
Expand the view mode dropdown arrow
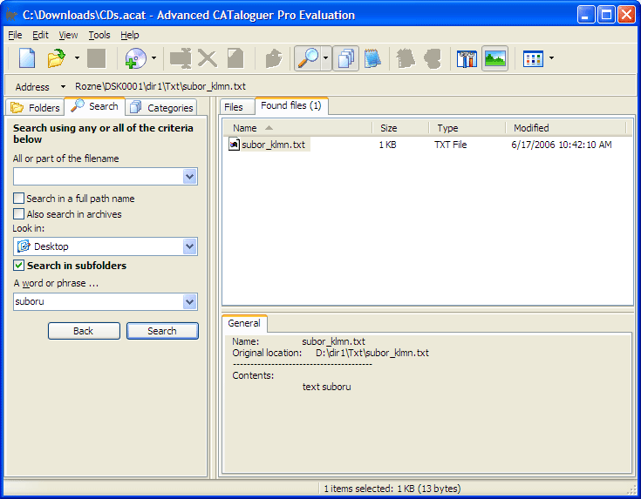(551, 58)
